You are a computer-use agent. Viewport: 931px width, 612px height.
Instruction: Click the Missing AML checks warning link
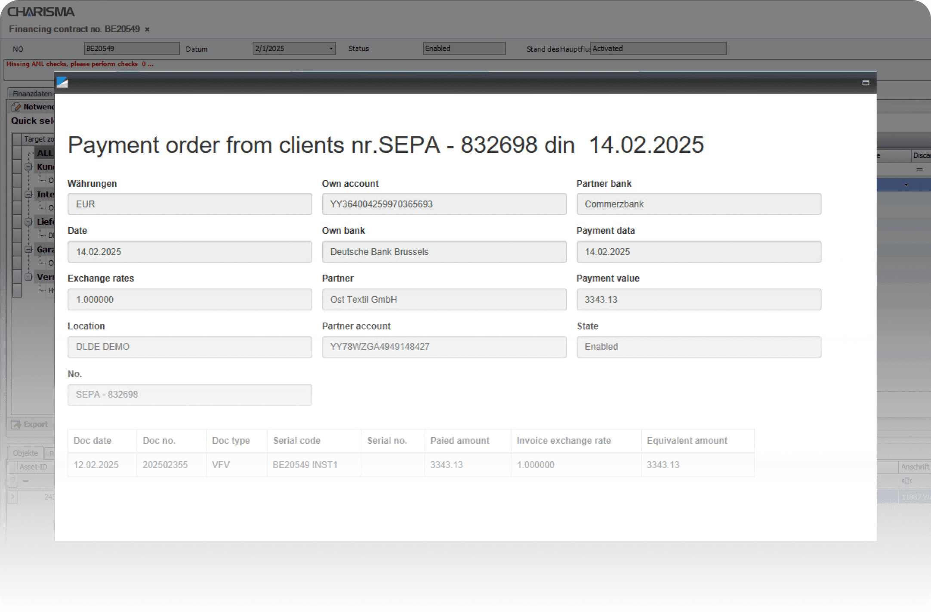80,64
